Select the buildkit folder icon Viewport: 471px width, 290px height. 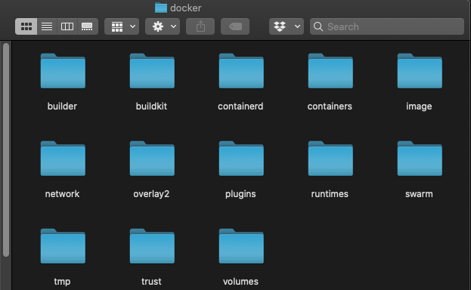(x=152, y=71)
